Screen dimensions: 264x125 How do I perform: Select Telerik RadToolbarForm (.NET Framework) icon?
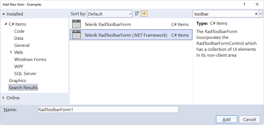[76, 35]
